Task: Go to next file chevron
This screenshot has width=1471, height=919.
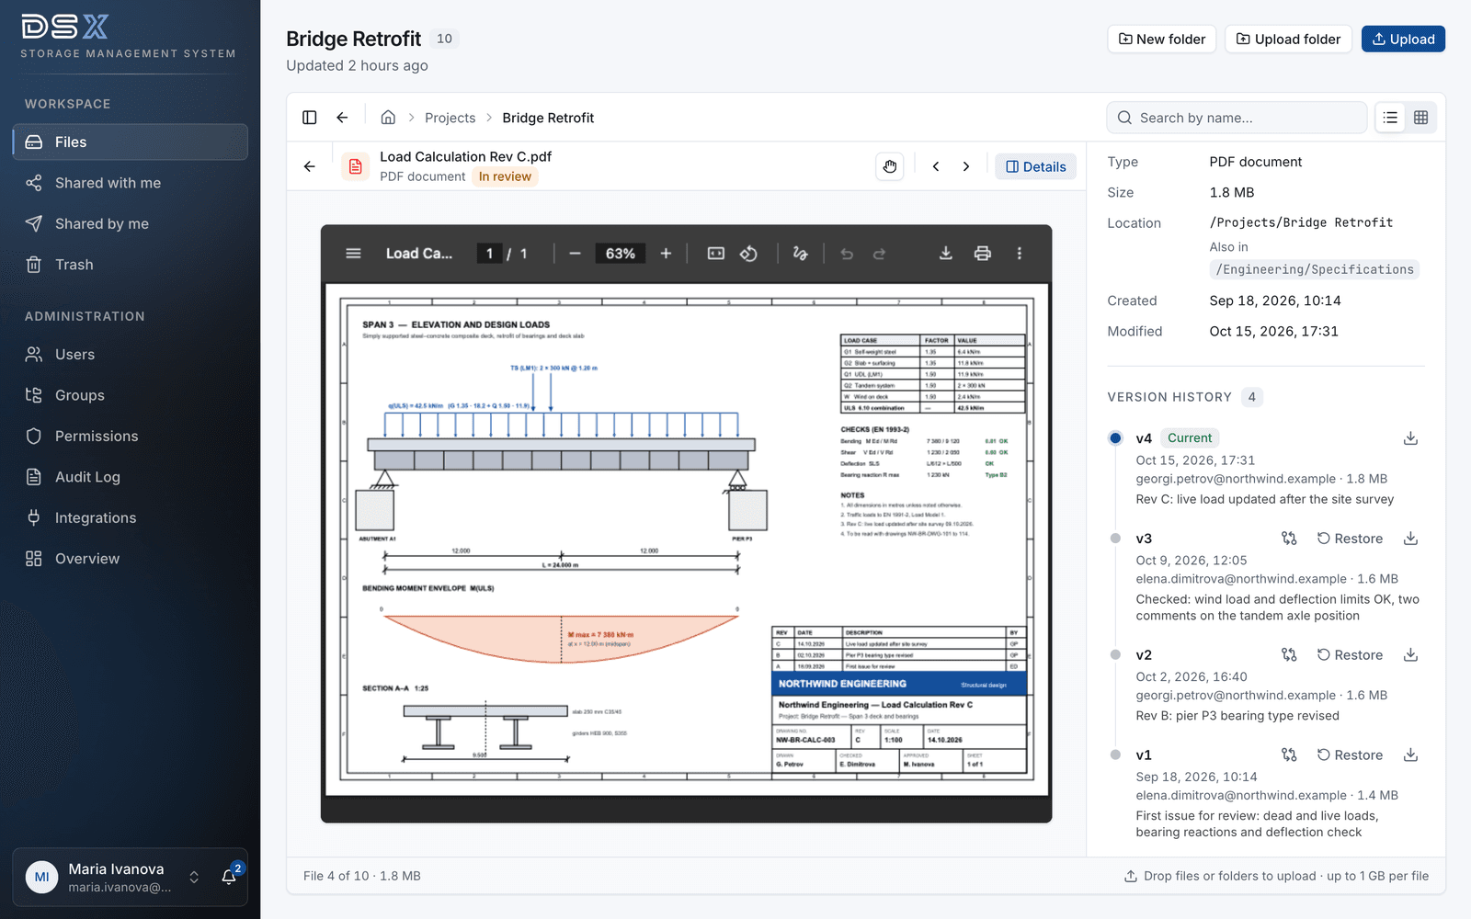Action: pyautogui.click(x=966, y=166)
